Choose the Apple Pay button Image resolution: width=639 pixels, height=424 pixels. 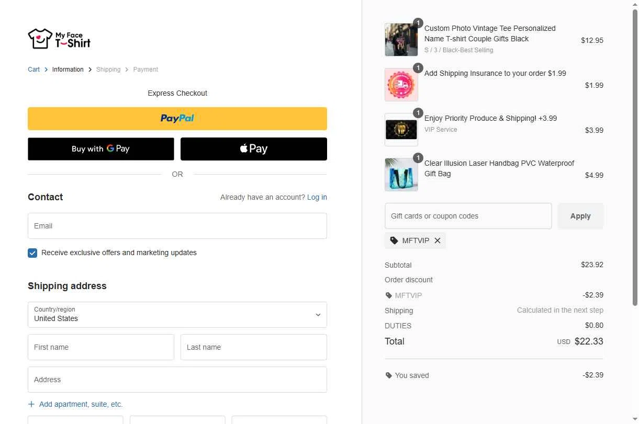pyautogui.click(x=254, y=149)
